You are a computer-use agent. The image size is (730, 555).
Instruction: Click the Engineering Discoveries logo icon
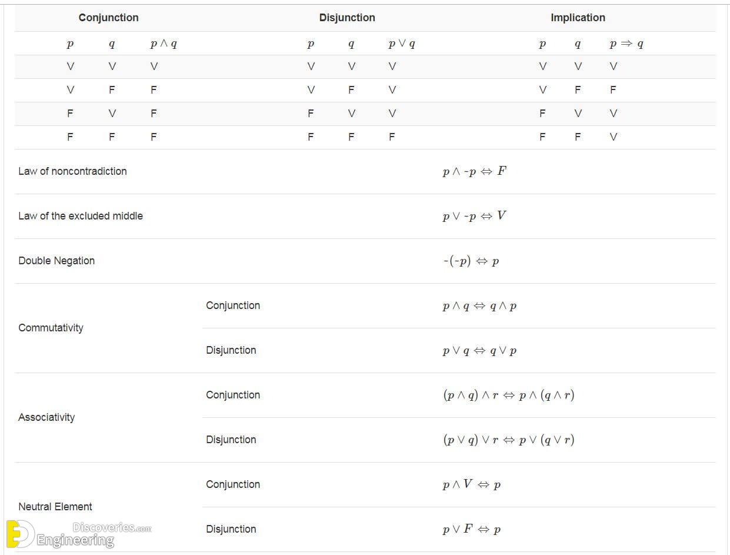(19, 534)
